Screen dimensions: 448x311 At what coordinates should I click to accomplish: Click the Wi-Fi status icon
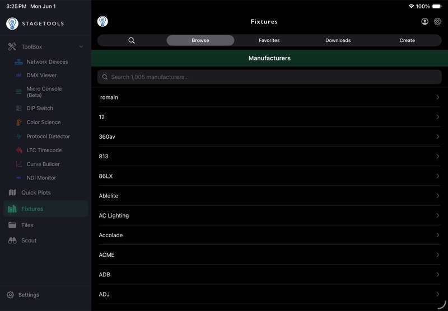[412, 6]
